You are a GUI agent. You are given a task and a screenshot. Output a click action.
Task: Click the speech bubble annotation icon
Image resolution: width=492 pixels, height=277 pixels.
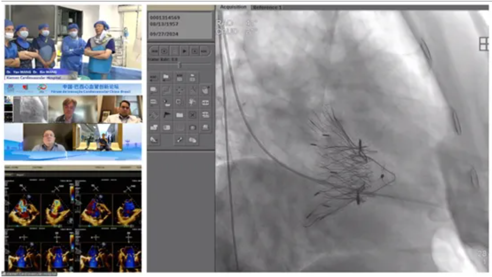tap(154, 90)
